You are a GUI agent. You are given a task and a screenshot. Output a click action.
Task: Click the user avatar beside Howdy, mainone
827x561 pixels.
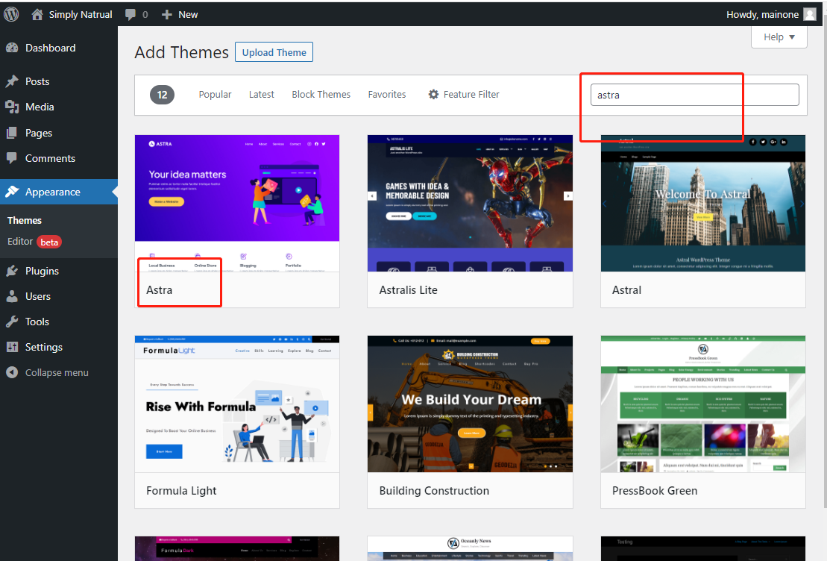(x=810, y=14)
